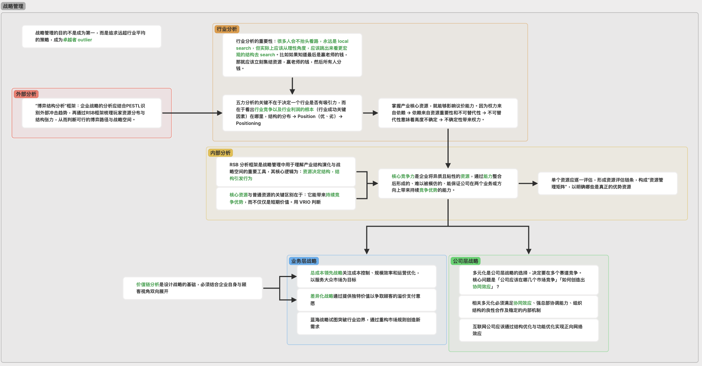
Task: Select the 总成本领先战略 card
Action: coord(366,276)
